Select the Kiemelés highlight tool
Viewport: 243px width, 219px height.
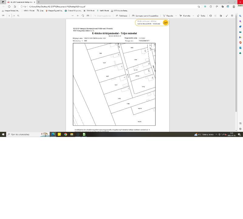tap(185, 16)
